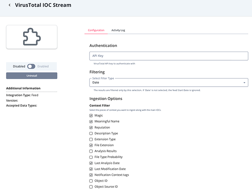Click into the API Key field
Image resolution: width=252 pixels, height=190 pixels.
(x=169, y=56)
